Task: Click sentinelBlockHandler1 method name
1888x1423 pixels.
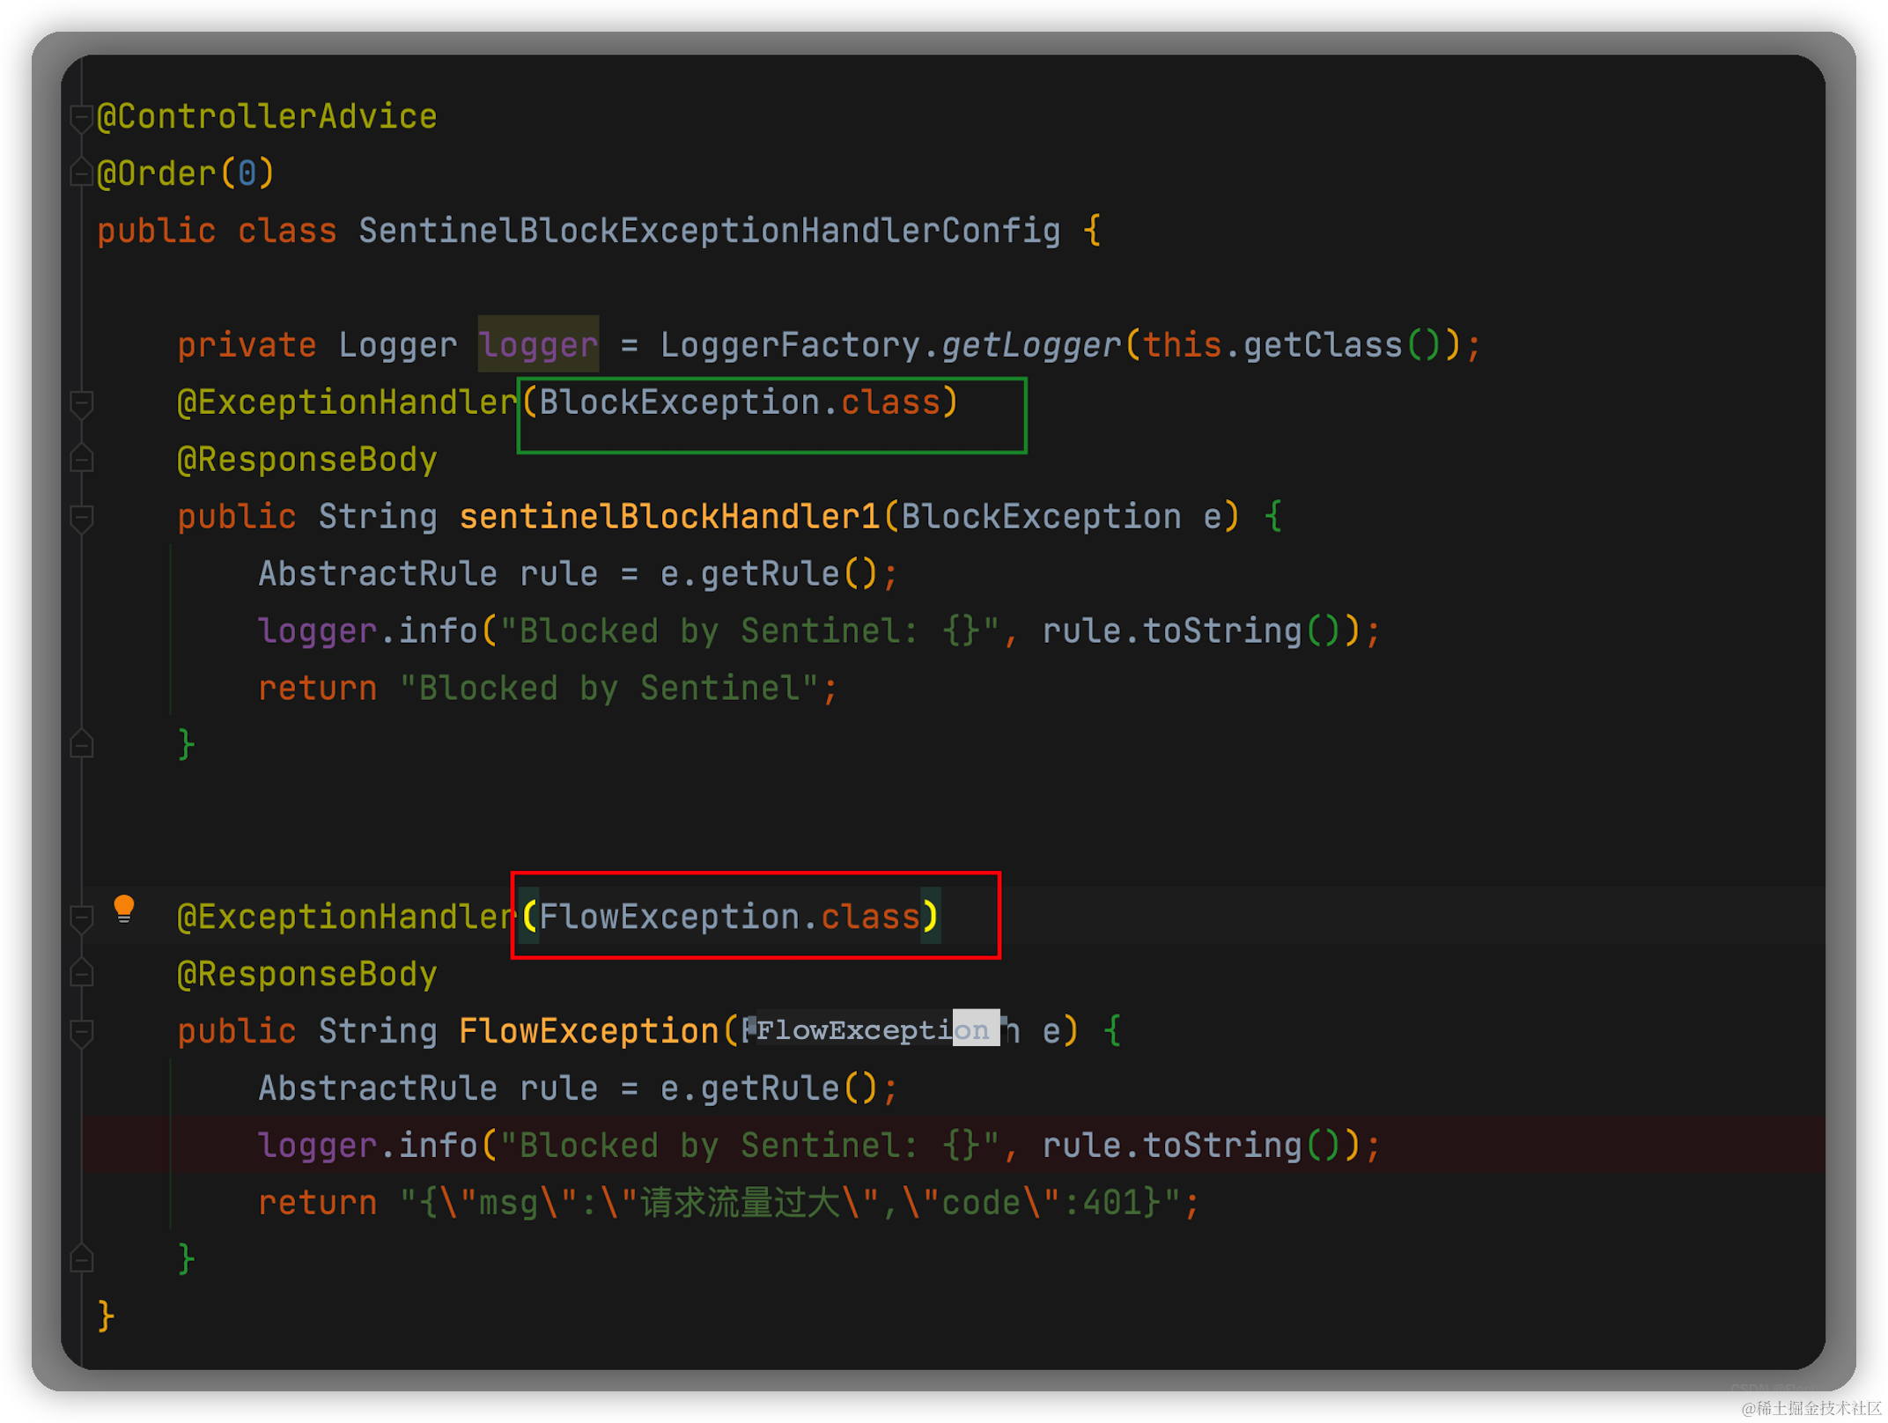Action: tap(669, 518)
